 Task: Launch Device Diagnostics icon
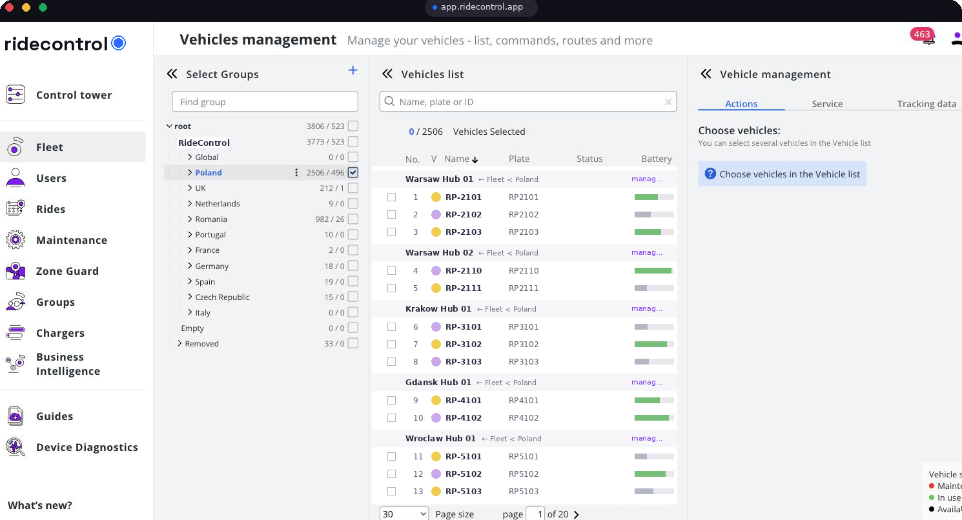15,447
